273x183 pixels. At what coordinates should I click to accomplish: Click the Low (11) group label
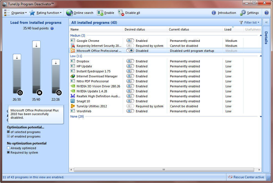(76, 56)
